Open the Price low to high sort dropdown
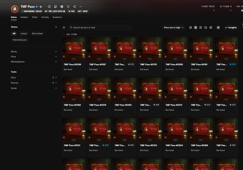243x170 pixels. coord(174,27)
